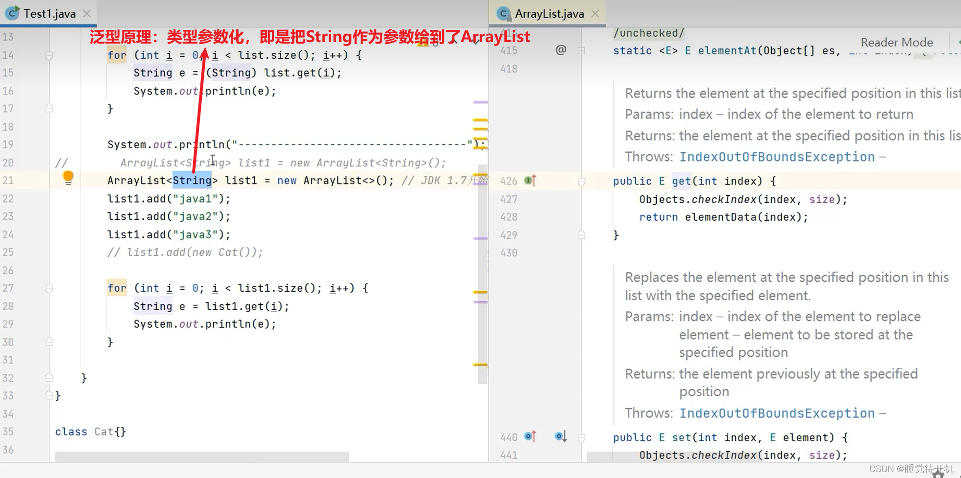This screenshot has height=478, width=961.
Task: Click the highlighted String type in line 21
Action: coord(192,181)
